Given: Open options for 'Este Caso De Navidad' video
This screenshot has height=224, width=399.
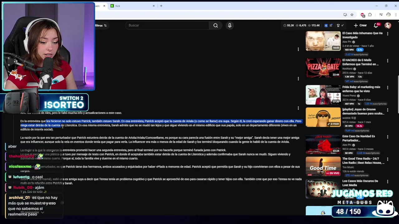Looking at the screenshot, I should (x=387, y=137).
